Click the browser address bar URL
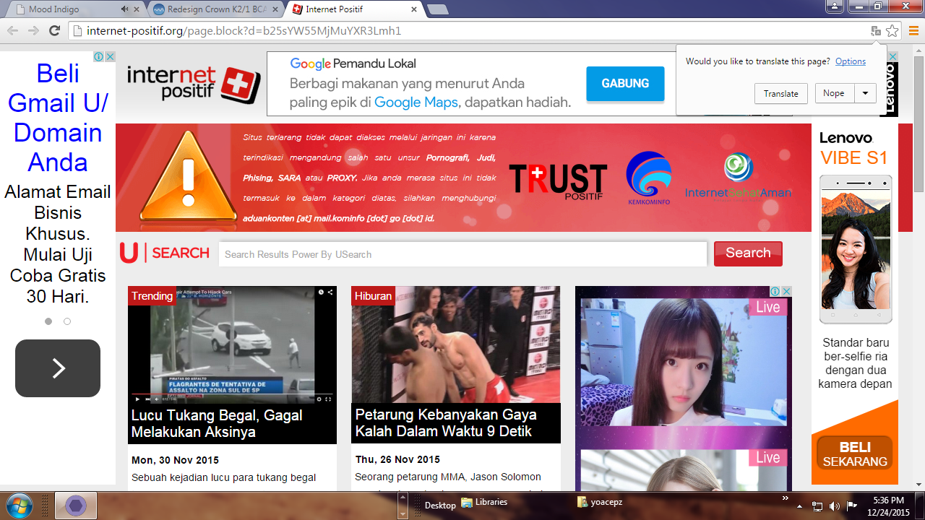The image size is (925, 520). 244,31
